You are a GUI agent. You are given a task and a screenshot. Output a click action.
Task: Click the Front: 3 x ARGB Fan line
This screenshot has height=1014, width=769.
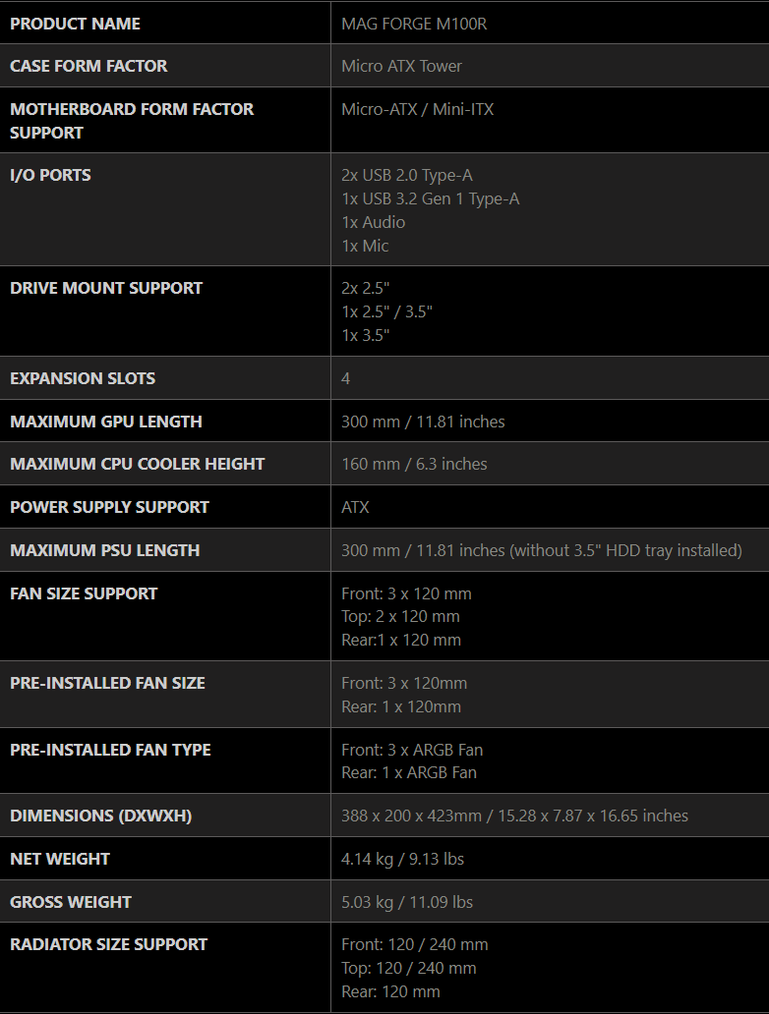(411, 750)
